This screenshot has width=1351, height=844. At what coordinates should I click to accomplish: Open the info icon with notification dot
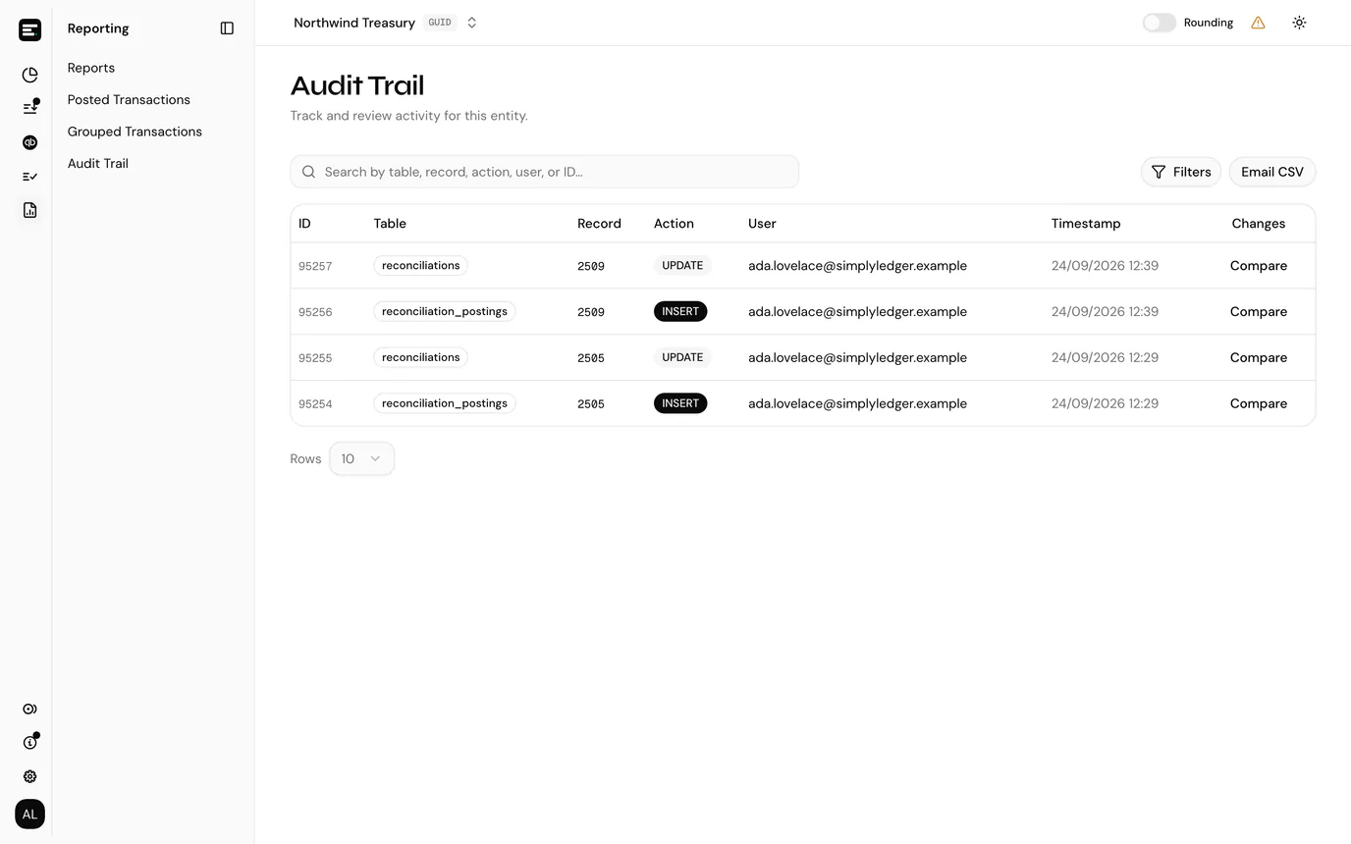pos(29,743)
